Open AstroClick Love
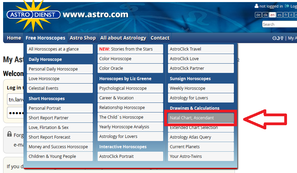Image resolution: width=297 pixels, height=173 pixels. (201, 59)
